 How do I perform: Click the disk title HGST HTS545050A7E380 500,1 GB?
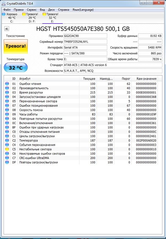[x=83, y=29]
